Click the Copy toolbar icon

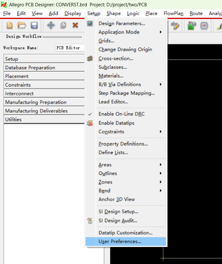pos(63,25)
